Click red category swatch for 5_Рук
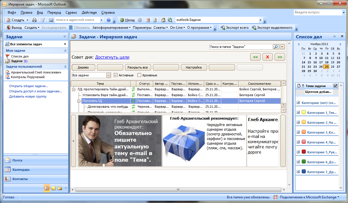The width and height of the screenshot is (348, 203). coord(304,152)
